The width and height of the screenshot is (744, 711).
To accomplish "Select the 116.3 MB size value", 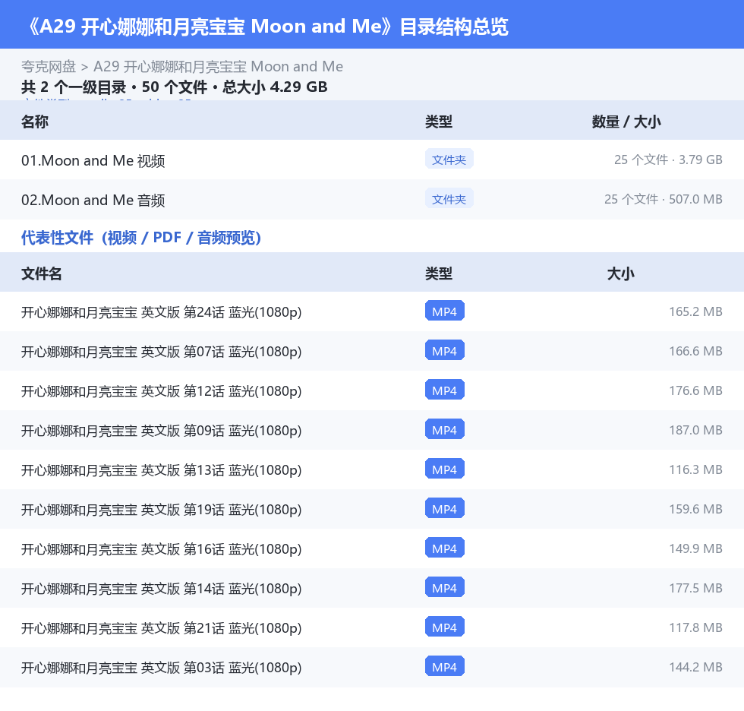I will click(x=695, y=469).
